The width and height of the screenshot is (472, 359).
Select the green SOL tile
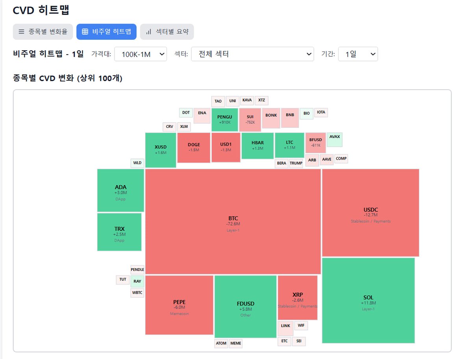coord(368,300)
